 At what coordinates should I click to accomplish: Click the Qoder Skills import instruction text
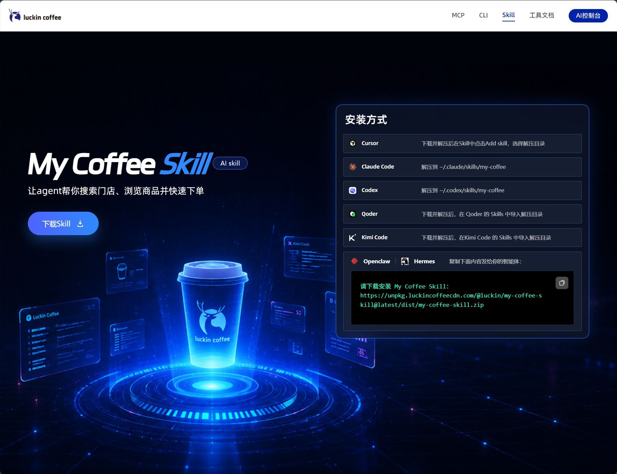coord(482,214)
